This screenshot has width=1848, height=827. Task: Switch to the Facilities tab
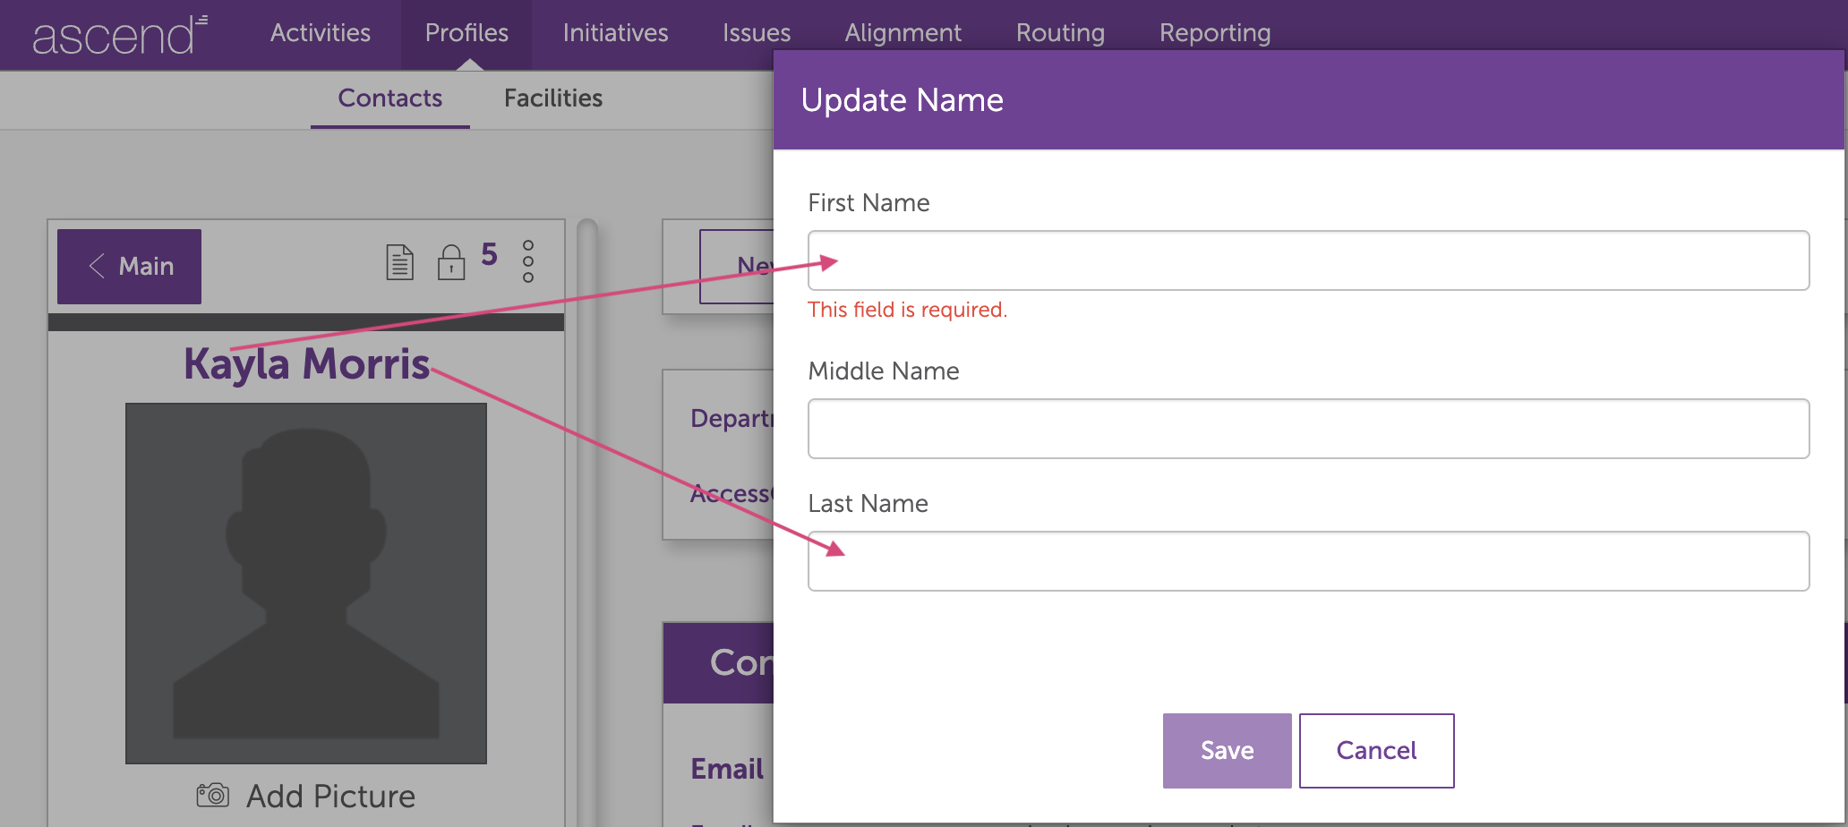tap(552, 98)
